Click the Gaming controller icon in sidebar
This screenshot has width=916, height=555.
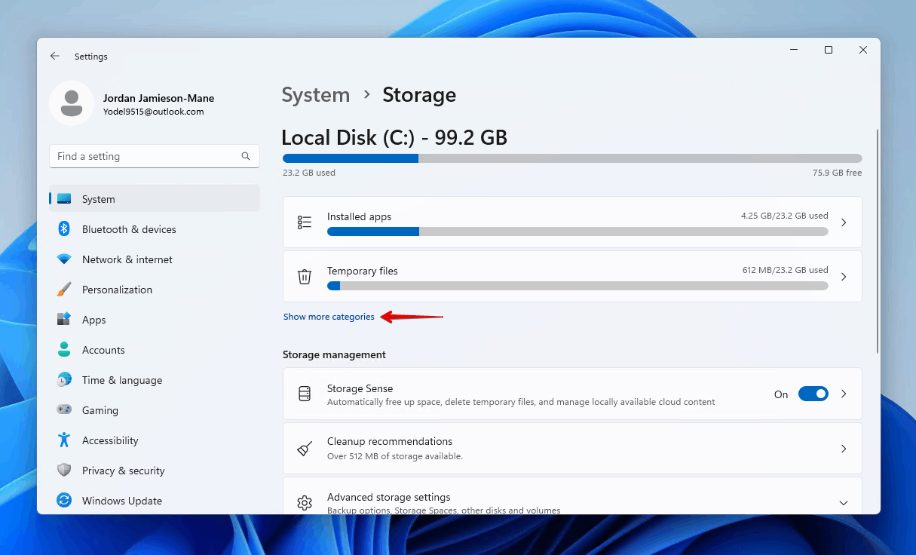tap(64, 410)
